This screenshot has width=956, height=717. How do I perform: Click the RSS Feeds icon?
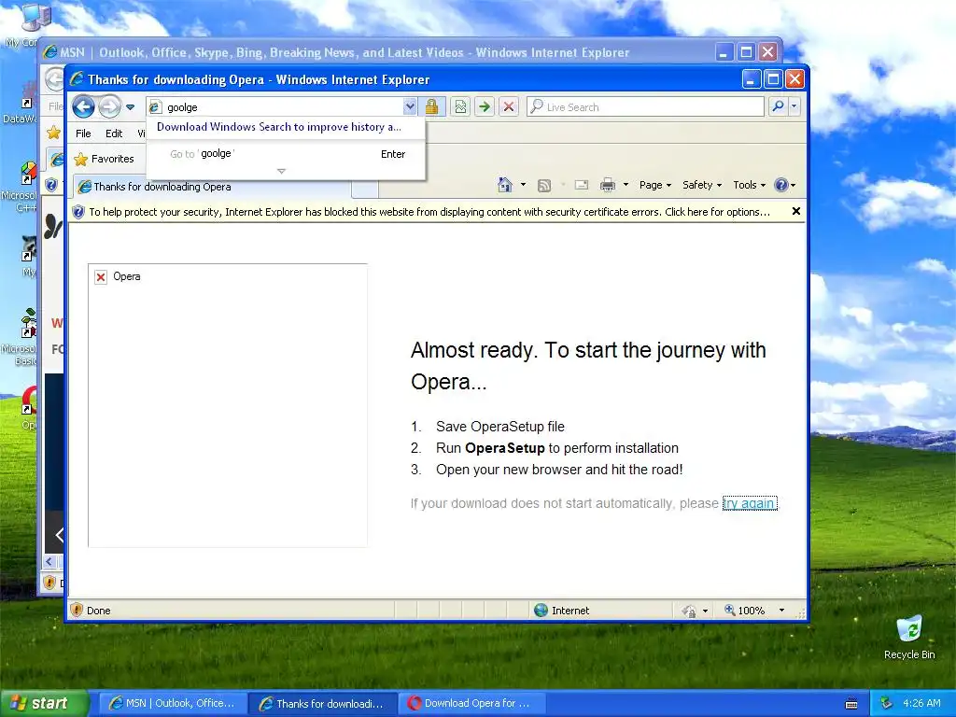pyautogui.click(x=544, y=186)
